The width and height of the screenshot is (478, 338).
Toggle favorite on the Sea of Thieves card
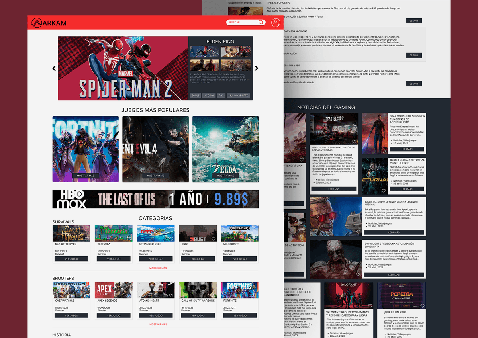point(87,239)
